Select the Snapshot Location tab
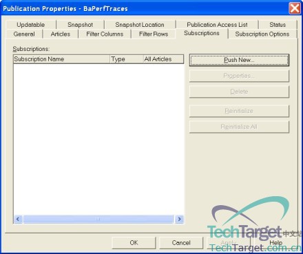Screen dimensions: 303x254 (x=140, y=25)
